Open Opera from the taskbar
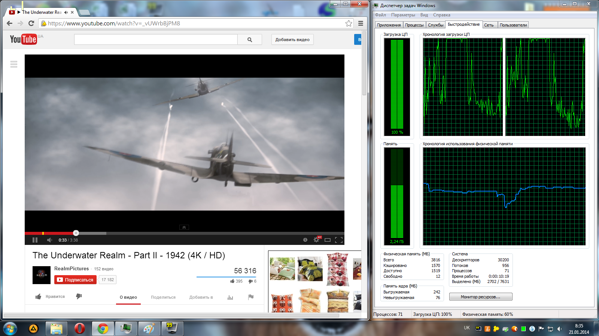 point(79,329)
